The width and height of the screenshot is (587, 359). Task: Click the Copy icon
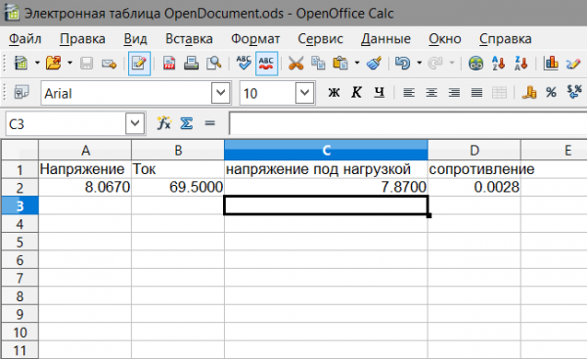coord(318,64)
